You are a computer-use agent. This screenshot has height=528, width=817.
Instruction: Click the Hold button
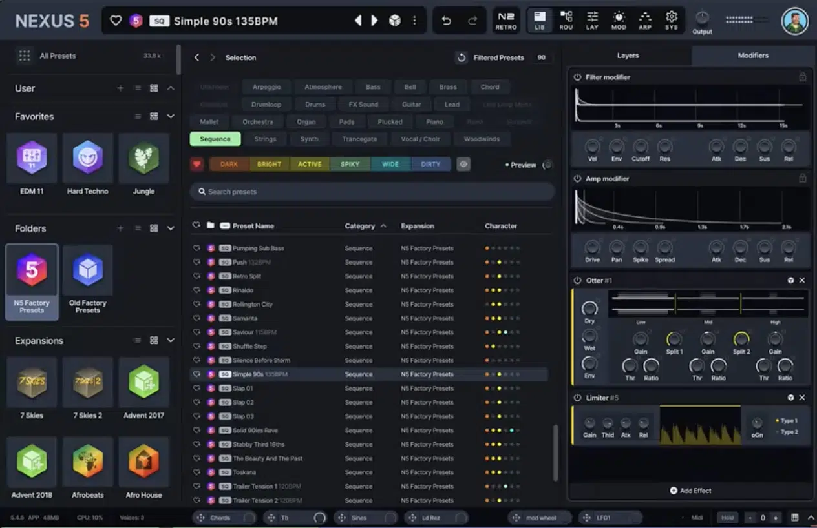coord(727,518)
